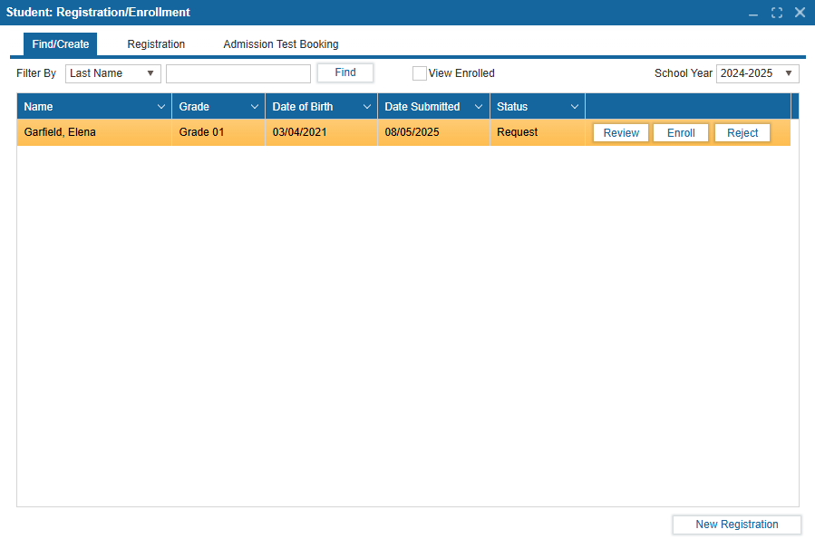Viewport: 815px width, 539px height.
Task: Close the Registration/Enrollment window
Action: point(800,13)
